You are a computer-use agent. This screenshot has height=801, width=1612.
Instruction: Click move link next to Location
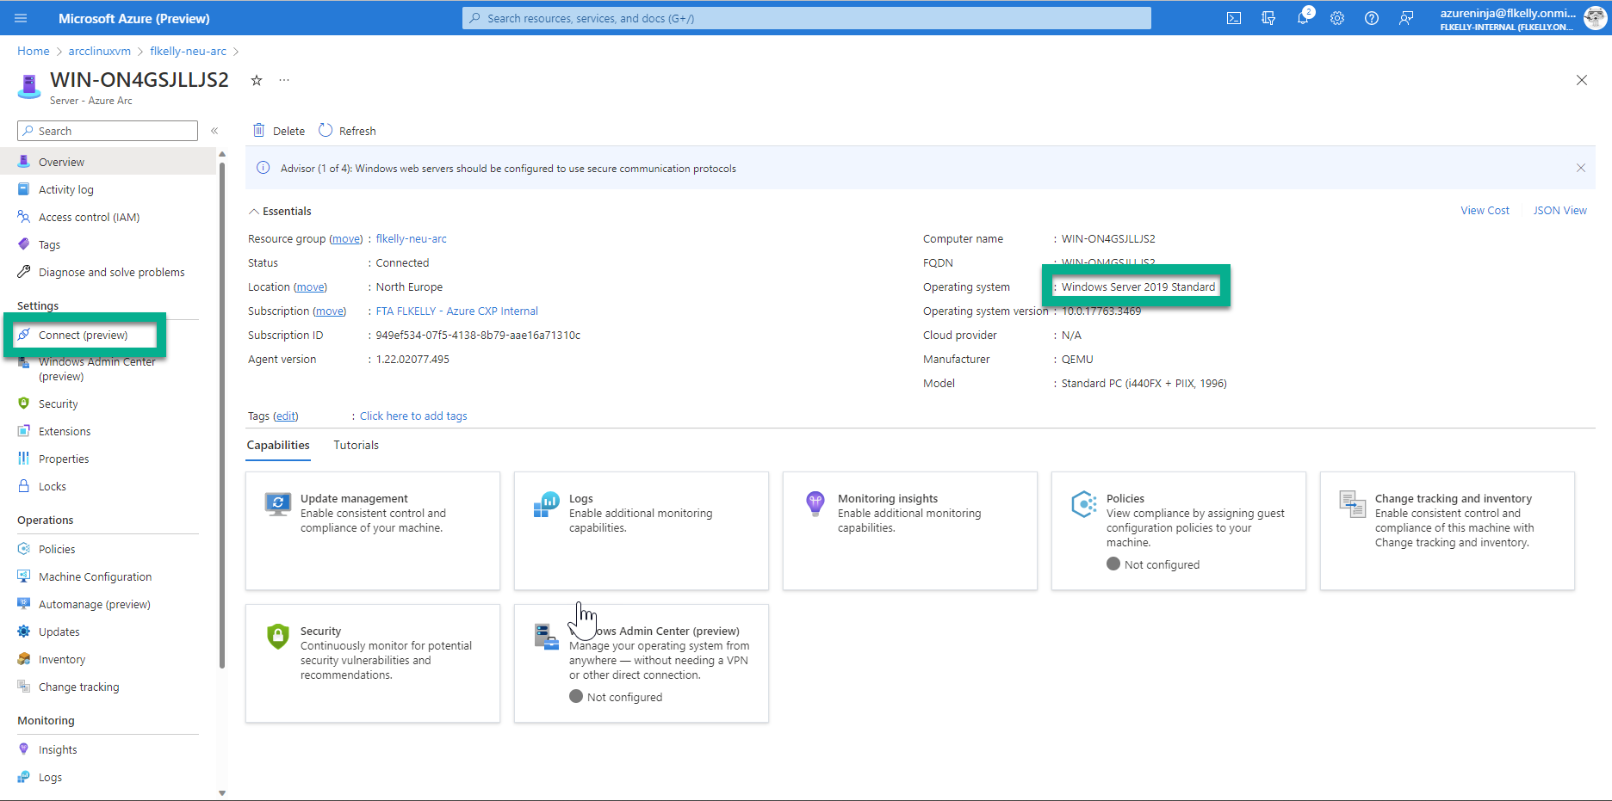(311, 287)
